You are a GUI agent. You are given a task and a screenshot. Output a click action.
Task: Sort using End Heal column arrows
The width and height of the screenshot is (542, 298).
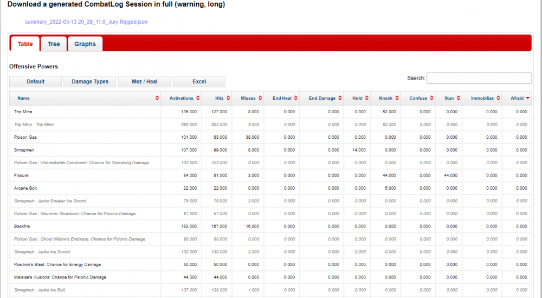pos(296,98)
